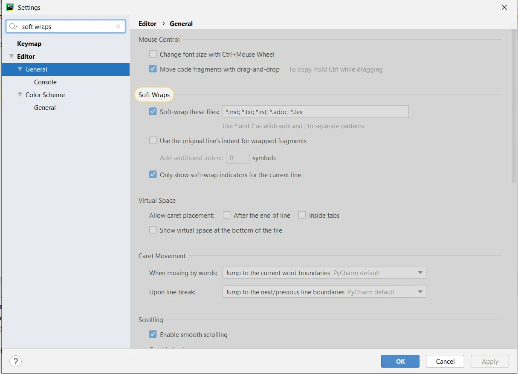Open the Upon line break dropdown
Image resolution: width=518 pixels, height=374 pixels.
(x=324, y=292)
